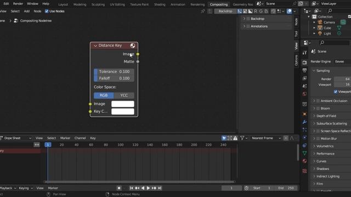Image resolution: width=351 pixels, height=197 pixels.
Task: Expand the Backdrop panel in sidebar
Action: click(244, 19)
